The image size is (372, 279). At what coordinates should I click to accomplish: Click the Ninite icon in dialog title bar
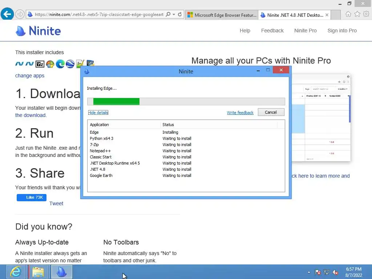pos(86,72)
